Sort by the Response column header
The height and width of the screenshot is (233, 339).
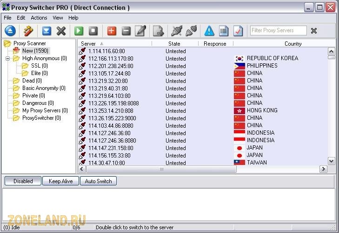pos(215,43)
